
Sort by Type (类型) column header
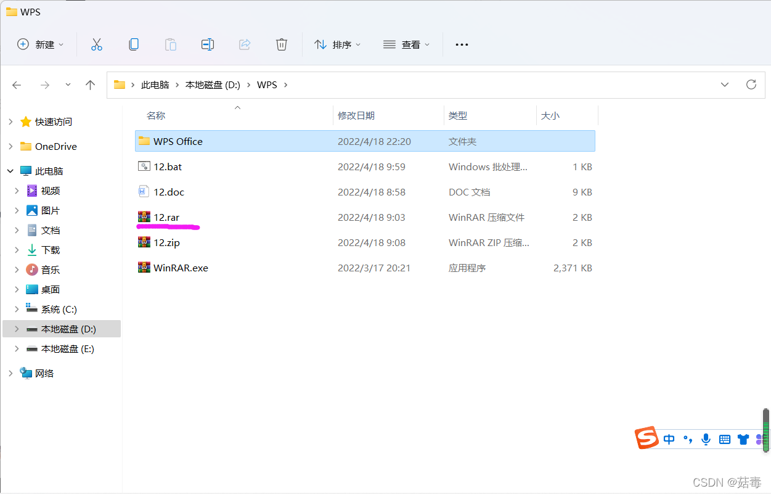click(458, 115)
